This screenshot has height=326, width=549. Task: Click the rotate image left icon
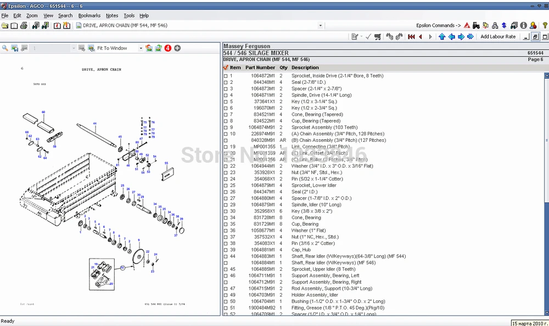(x=149, y=48)
